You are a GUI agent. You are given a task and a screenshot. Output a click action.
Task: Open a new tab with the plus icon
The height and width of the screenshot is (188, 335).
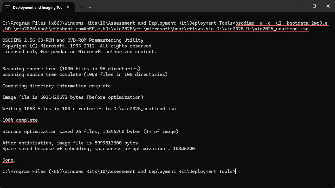click(x=81, y=7)
